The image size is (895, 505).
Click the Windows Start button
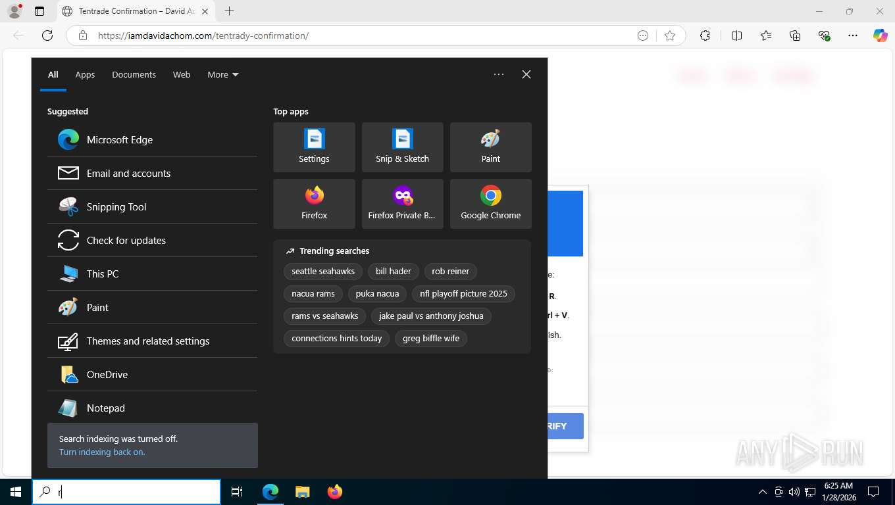click(x=16, y=492)
